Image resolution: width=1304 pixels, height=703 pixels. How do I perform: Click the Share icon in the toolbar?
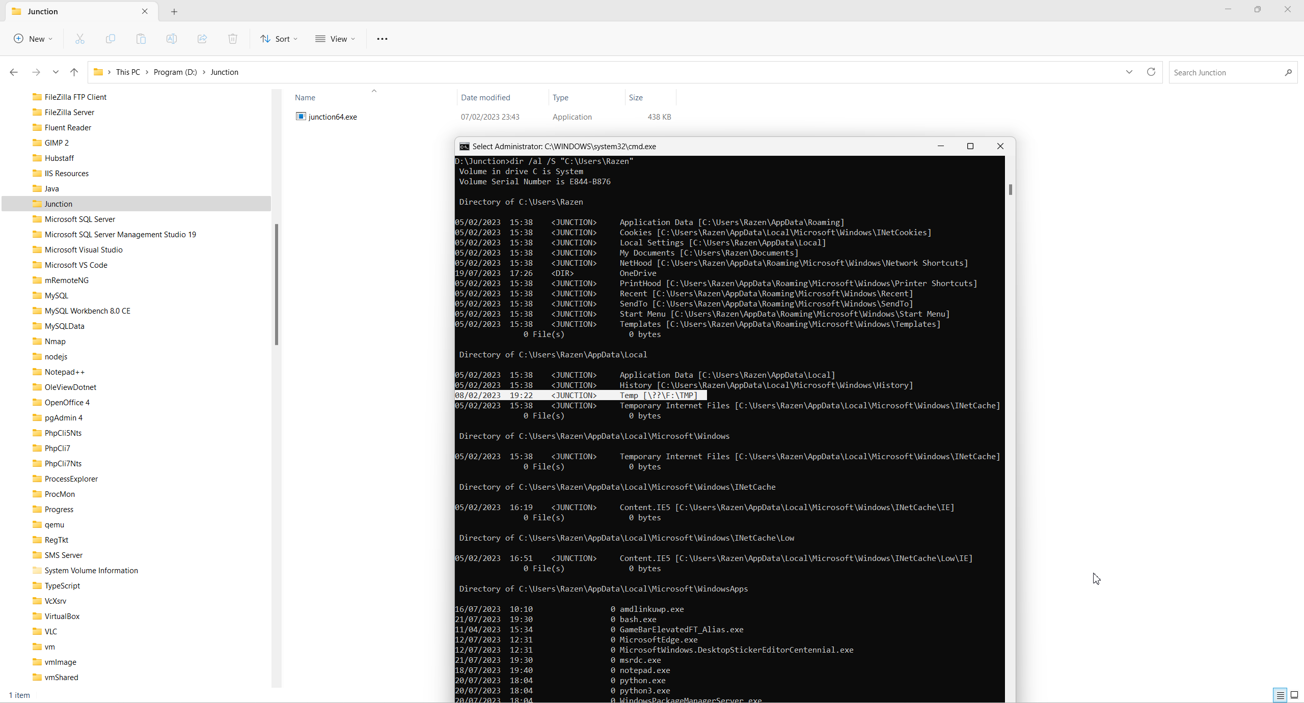[x=202, y=38]
